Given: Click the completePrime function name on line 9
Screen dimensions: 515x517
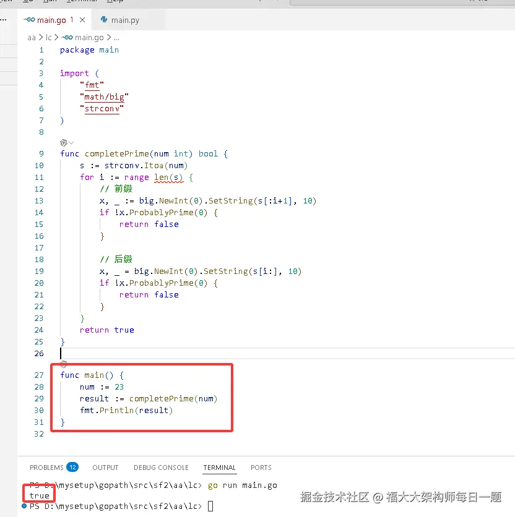Looking at the screenshot, I should click(x=117, y=153).
